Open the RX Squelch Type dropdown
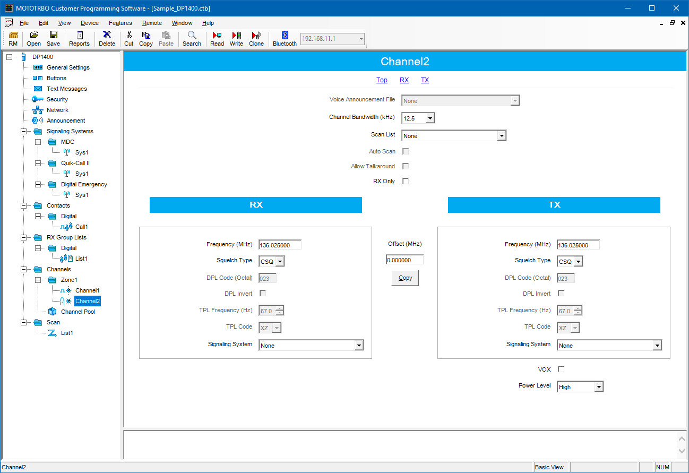This screenshot has height=473, width=689. pos(280,261)
